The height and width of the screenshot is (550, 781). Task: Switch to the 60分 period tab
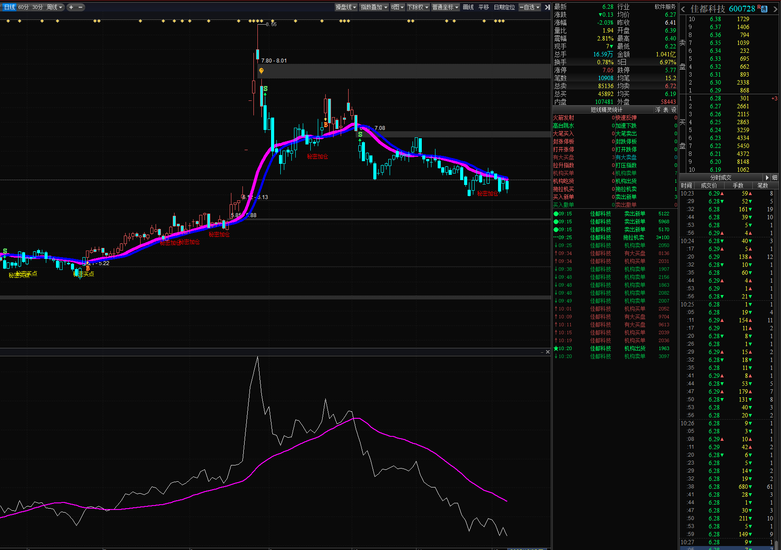(23, 7)
